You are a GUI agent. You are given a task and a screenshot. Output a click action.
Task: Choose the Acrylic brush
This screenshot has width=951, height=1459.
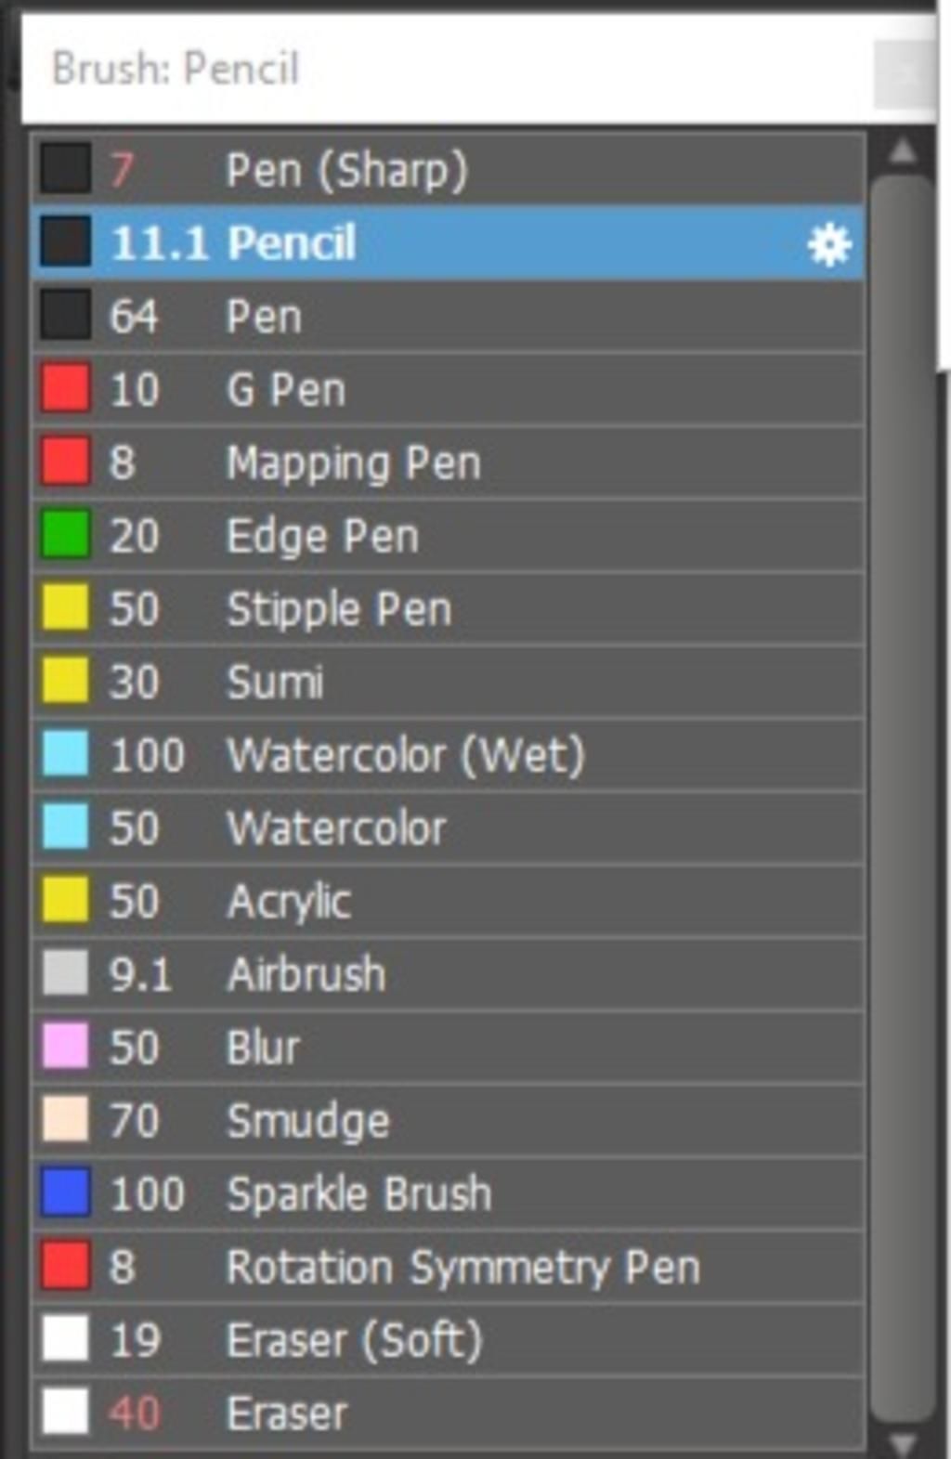[x=289, y=901]
